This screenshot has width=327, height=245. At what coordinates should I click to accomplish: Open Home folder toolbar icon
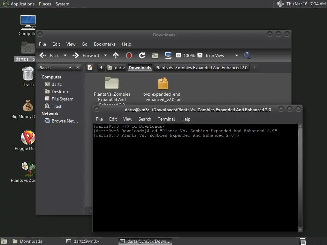click(155, 56)
